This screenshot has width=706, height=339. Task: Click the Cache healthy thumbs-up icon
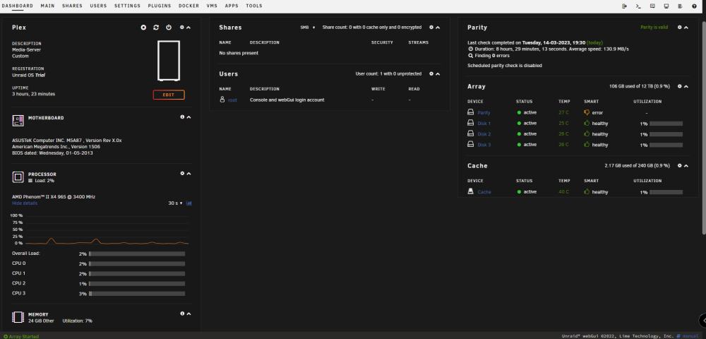point(587,191)
